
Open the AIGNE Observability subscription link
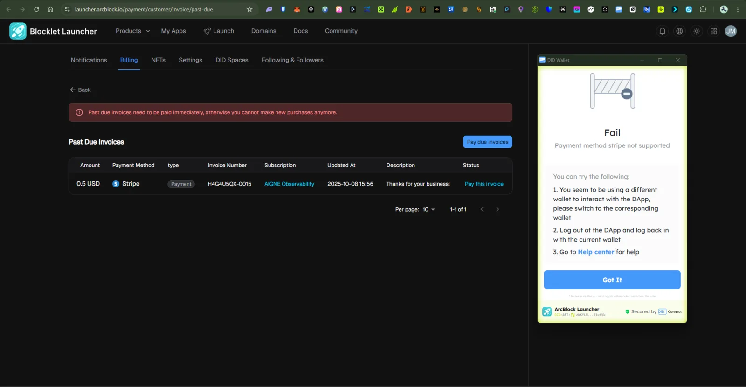tap(289, 184)
